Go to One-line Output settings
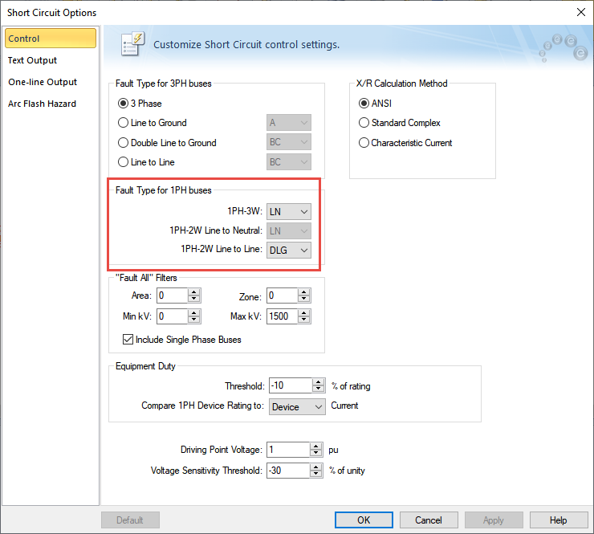This screenshot has width=594, height=534. pyautogui.click(x=43, y=82)
